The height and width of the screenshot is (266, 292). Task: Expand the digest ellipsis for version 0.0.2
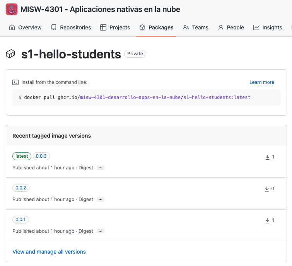[x=101, y=199]
